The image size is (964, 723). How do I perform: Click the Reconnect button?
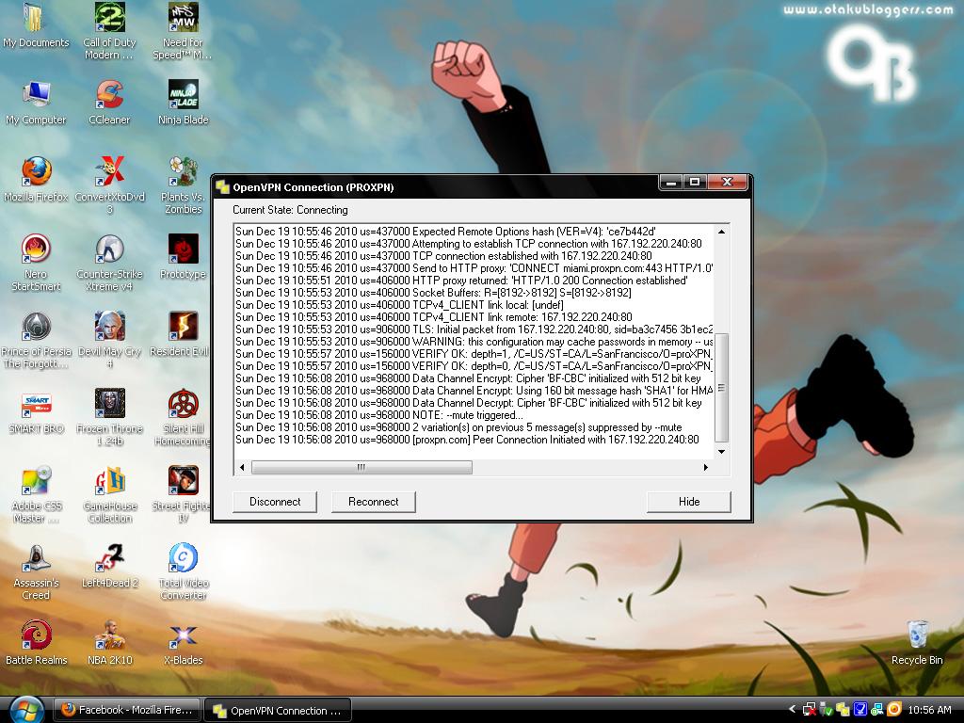[x=373, y=502]
